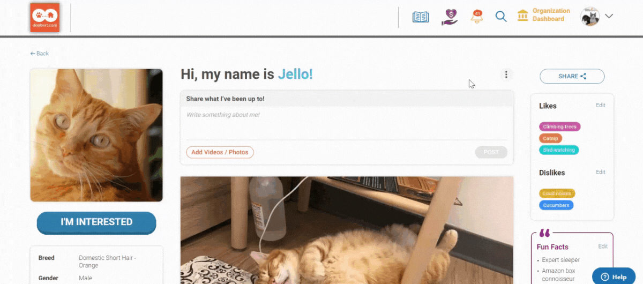Open the Help widget
The height and width of the screenshot is (284, 643).
click(x=614, y=276)
